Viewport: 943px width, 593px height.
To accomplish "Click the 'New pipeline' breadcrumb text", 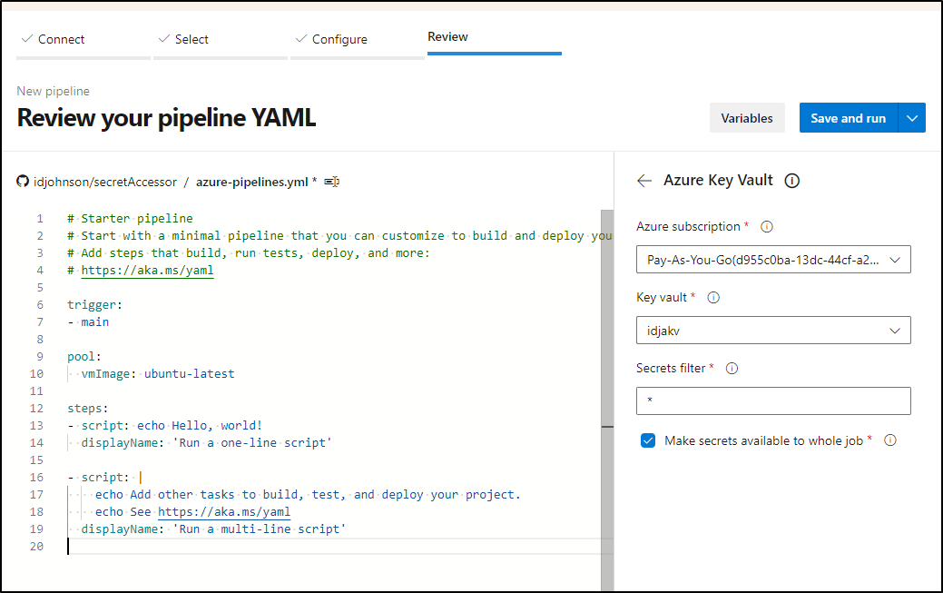I will [x=53, y=91].
